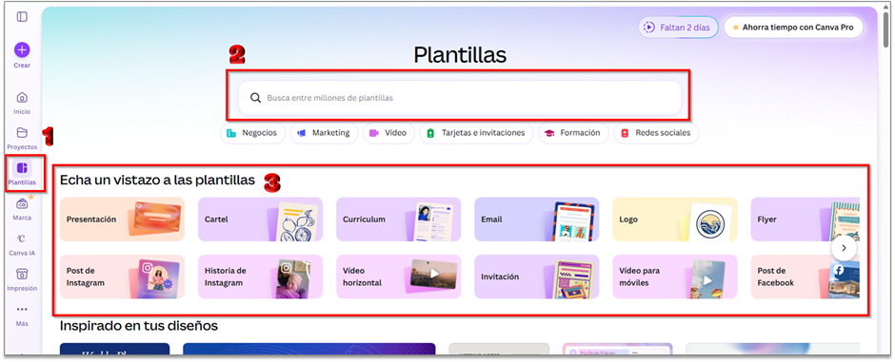The image size is (895, 362).
Task: Click Ahorra tiempo con Canva Pro
Action: click(793, 27)
